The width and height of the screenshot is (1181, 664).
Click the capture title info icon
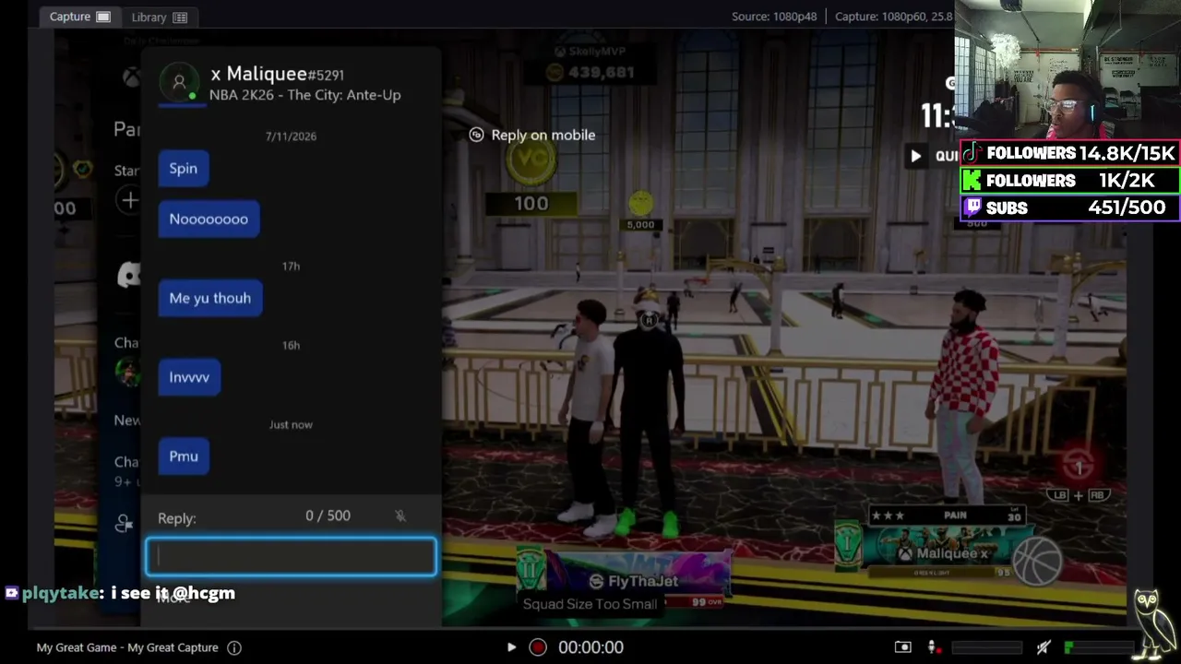234,647
